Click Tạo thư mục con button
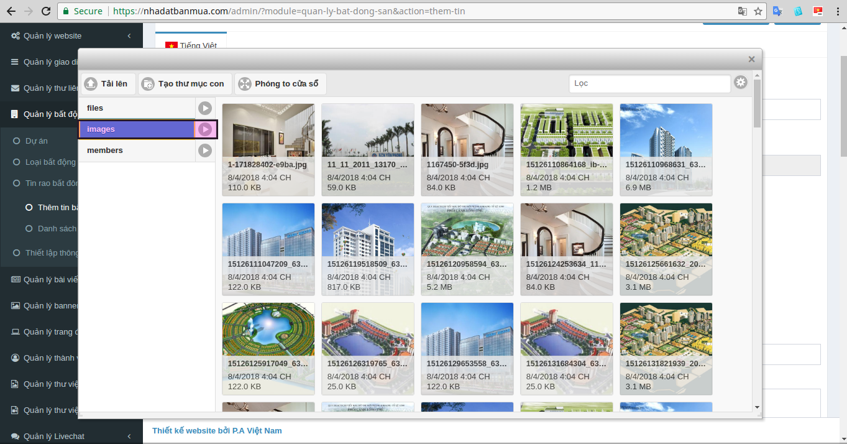Screen dimensions: 847x444 pyautogui.click(x=185, y=84)
